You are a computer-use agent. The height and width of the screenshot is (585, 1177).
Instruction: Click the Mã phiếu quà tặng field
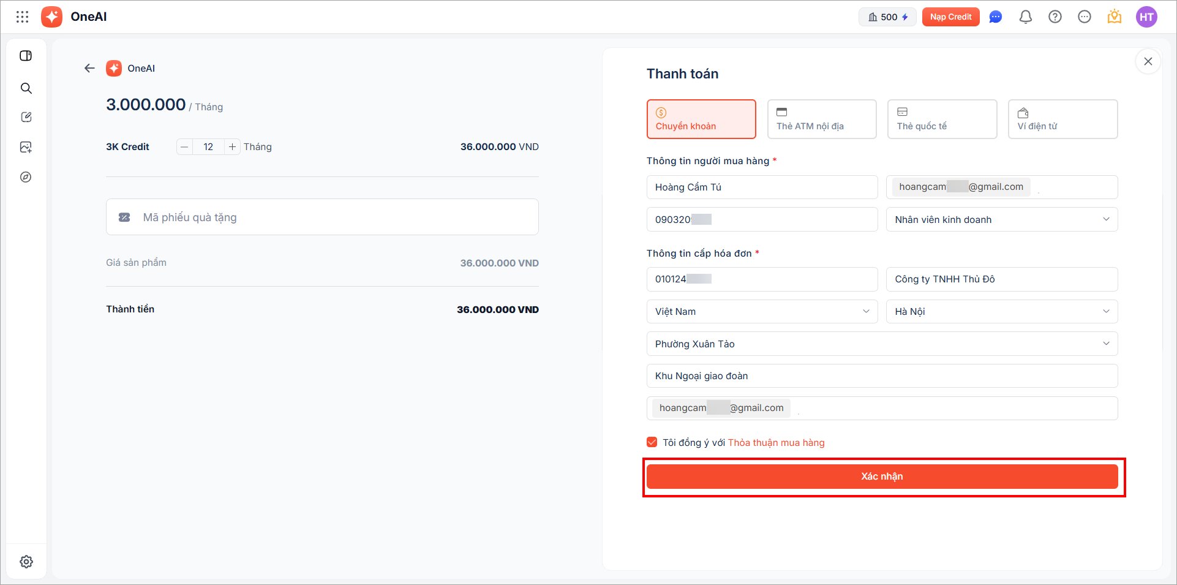click(331, 217)
